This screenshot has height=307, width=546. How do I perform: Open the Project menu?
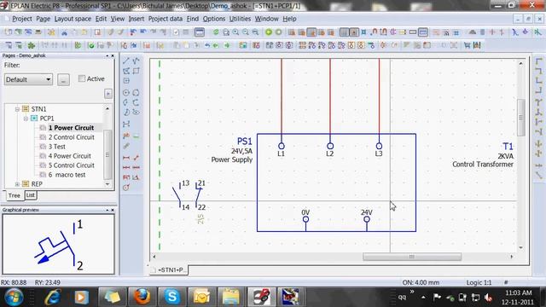(22, 19)
